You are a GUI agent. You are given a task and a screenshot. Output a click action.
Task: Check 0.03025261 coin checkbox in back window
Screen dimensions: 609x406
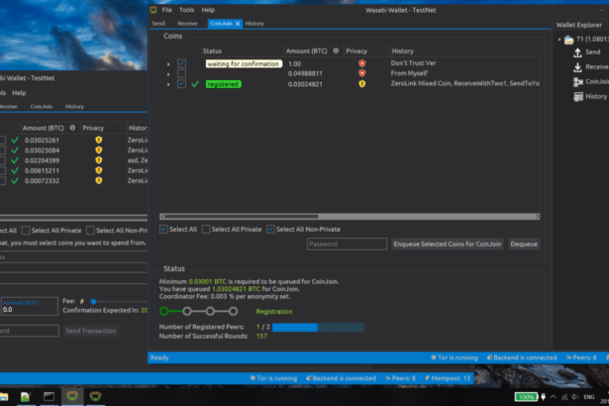(2, 140)
